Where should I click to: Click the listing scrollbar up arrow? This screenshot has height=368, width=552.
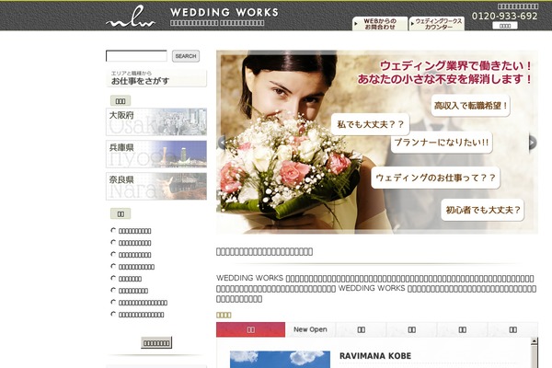tap(535, 341)
